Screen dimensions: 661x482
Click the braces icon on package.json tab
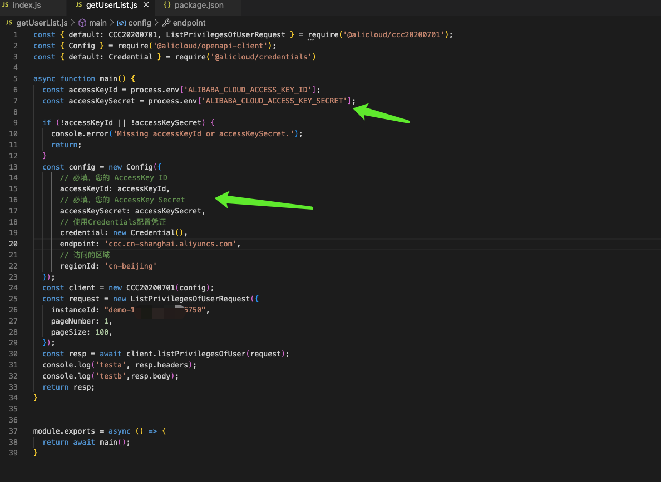click(167, 5)
